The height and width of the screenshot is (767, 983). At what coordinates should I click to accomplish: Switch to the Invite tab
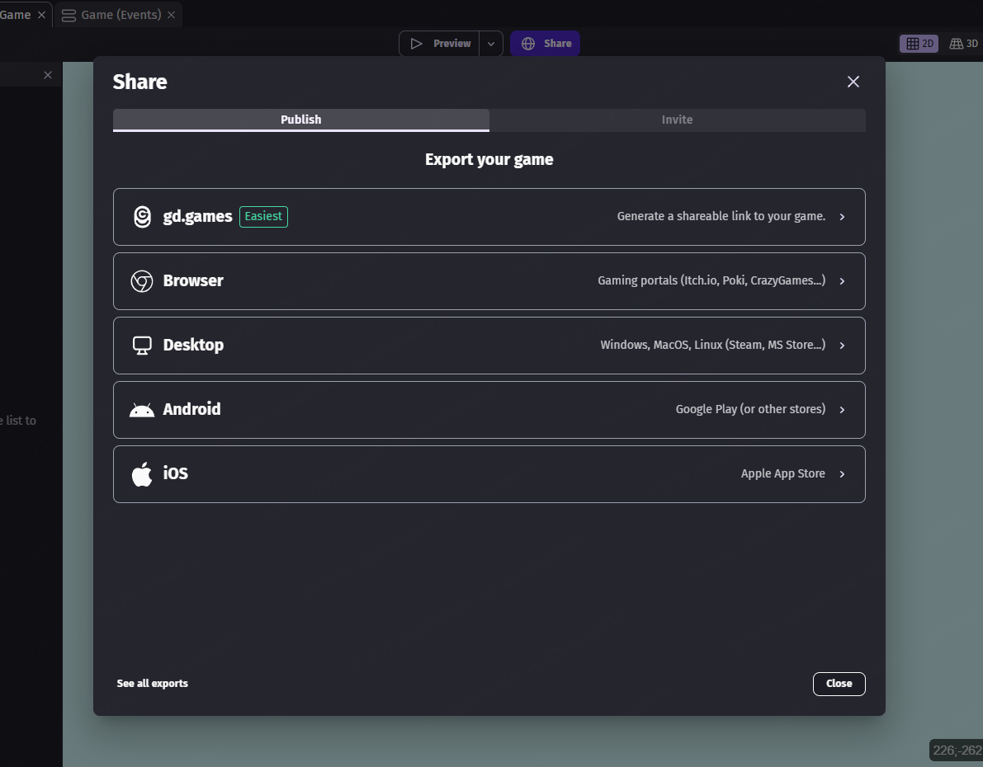pyautogui.click(x=677, y=120)
